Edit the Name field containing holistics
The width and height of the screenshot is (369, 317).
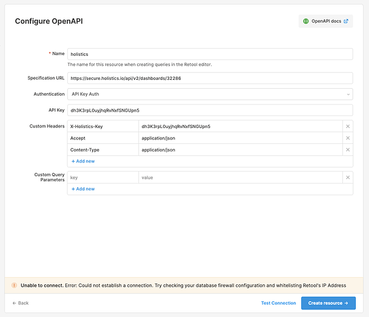pyautogui.click(x=210, y=54)
